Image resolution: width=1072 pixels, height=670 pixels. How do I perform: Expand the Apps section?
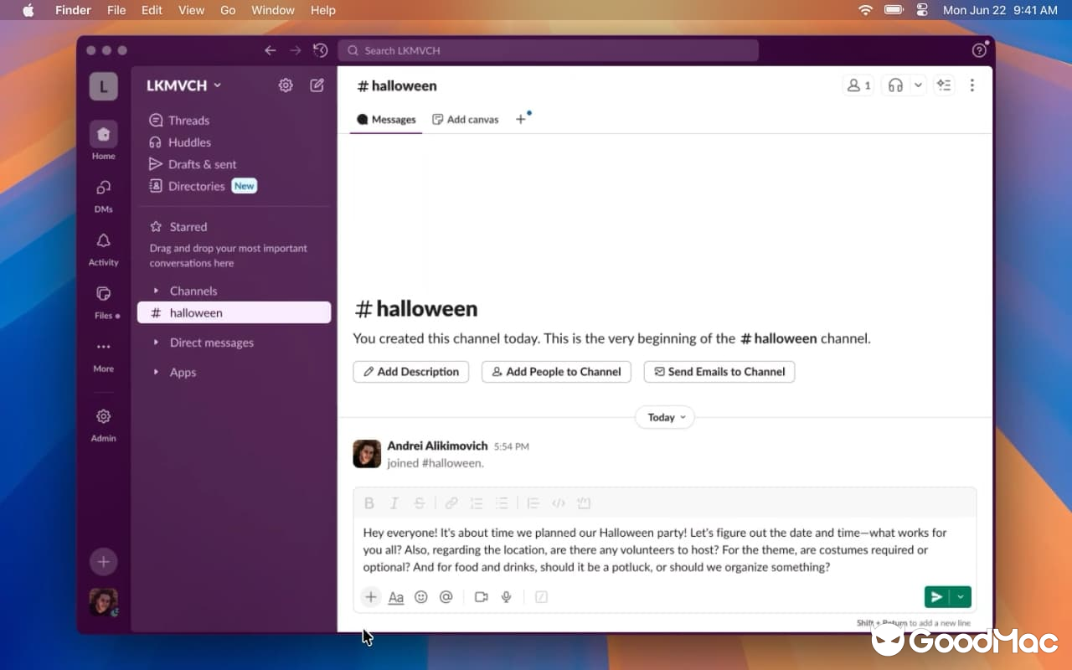[x=156, y=373]
